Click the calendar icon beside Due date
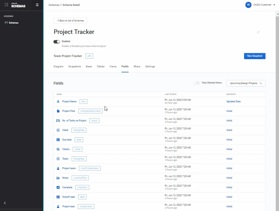The width and height of the screenshot is (279, 211). (x=58, y=140)
